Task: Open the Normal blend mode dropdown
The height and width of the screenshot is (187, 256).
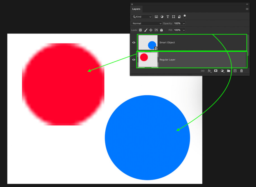Action: [x=146, y=23]
